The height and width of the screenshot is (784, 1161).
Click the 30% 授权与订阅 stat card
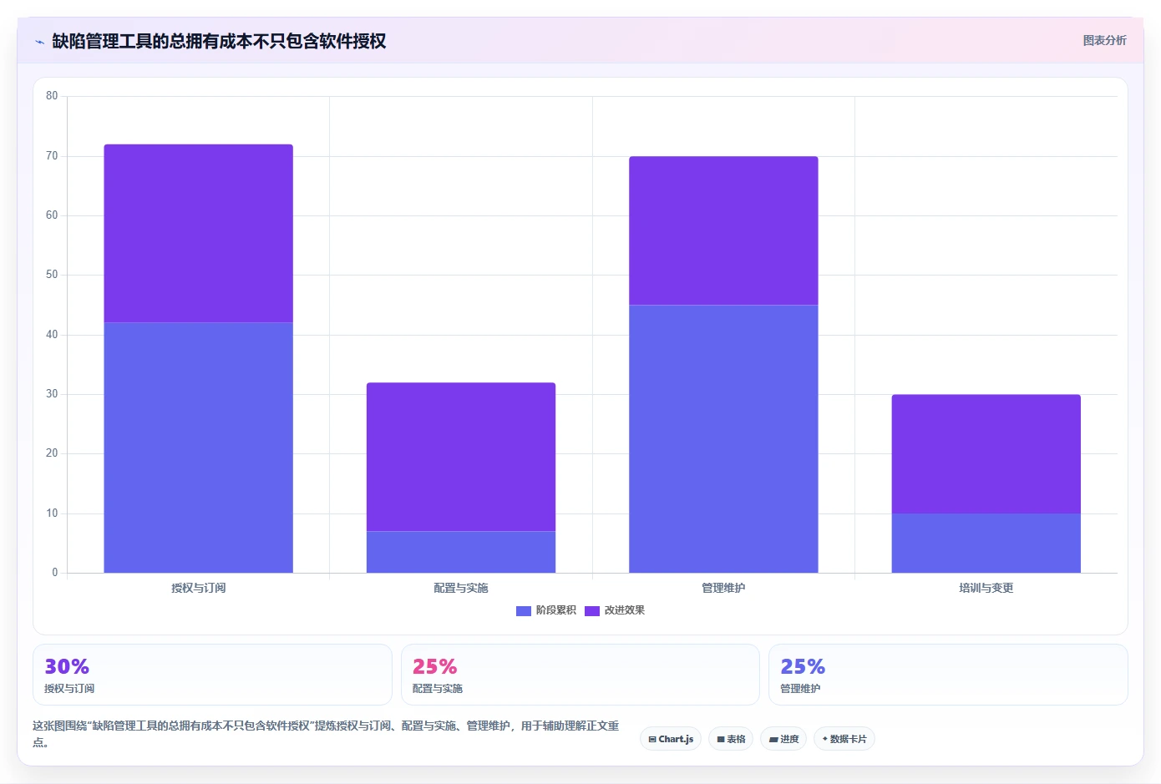212,675
